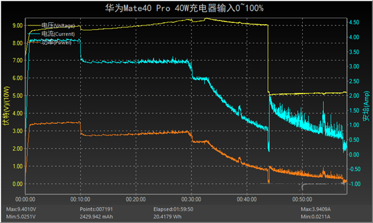Viewport: 373px width, 223px height.
Task: Select the 00:10:00 time axis label
Action: [x=80, y=199]
